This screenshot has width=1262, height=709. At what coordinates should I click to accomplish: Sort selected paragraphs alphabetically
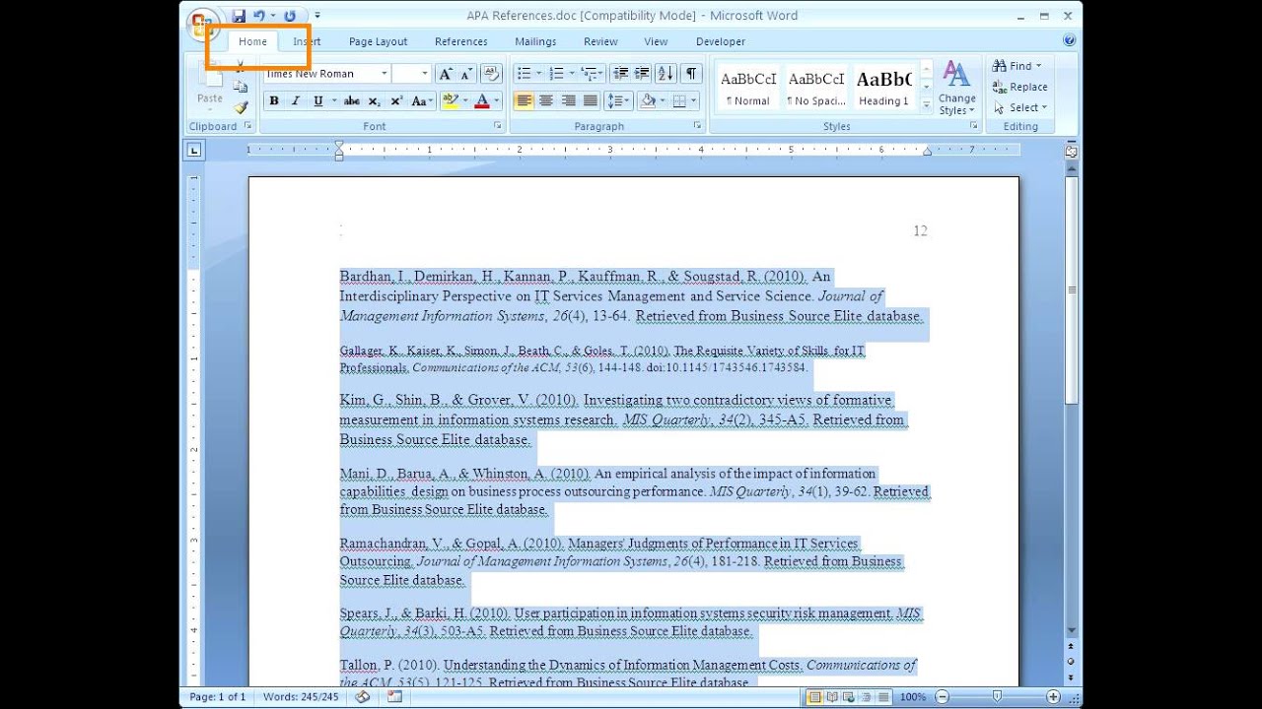coord(666,74)
